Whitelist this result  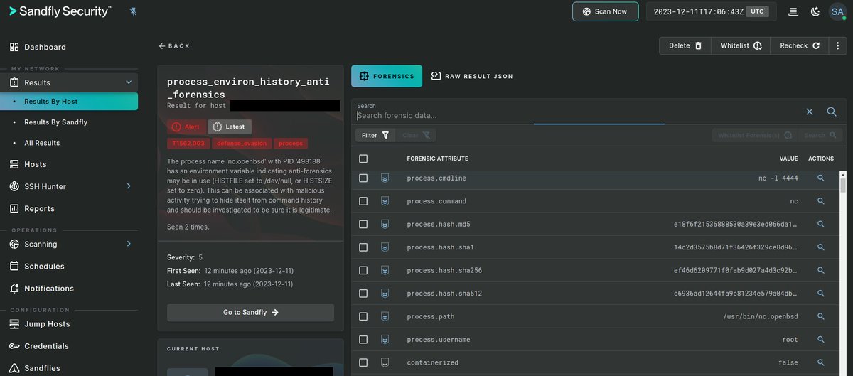click(x=741, y=45)
